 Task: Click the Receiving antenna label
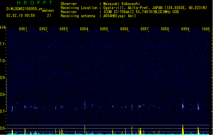(78, 16)
